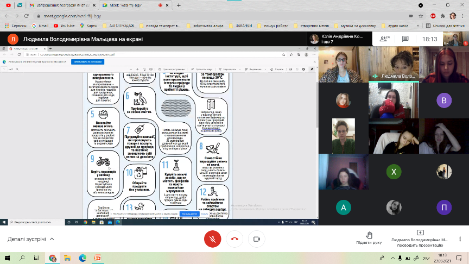Select the participant tile with letter В
The image size is (469, 264).
click(444, 100)
